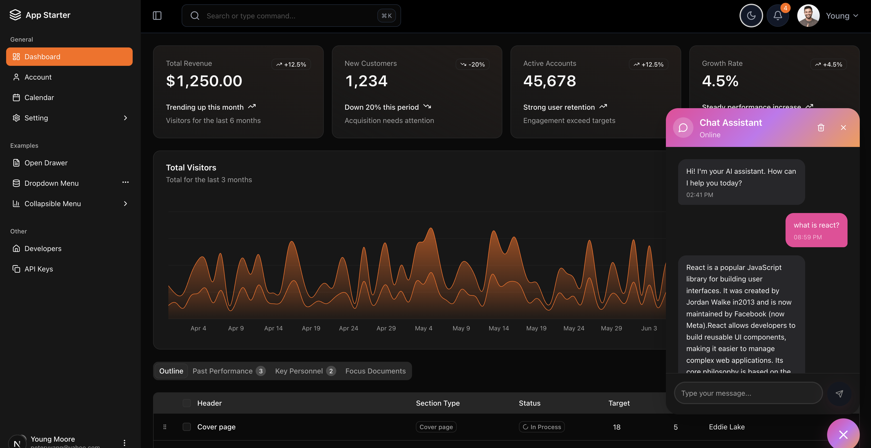
Task: Select all rows via Header checkbox
Action: coord(187,403)
